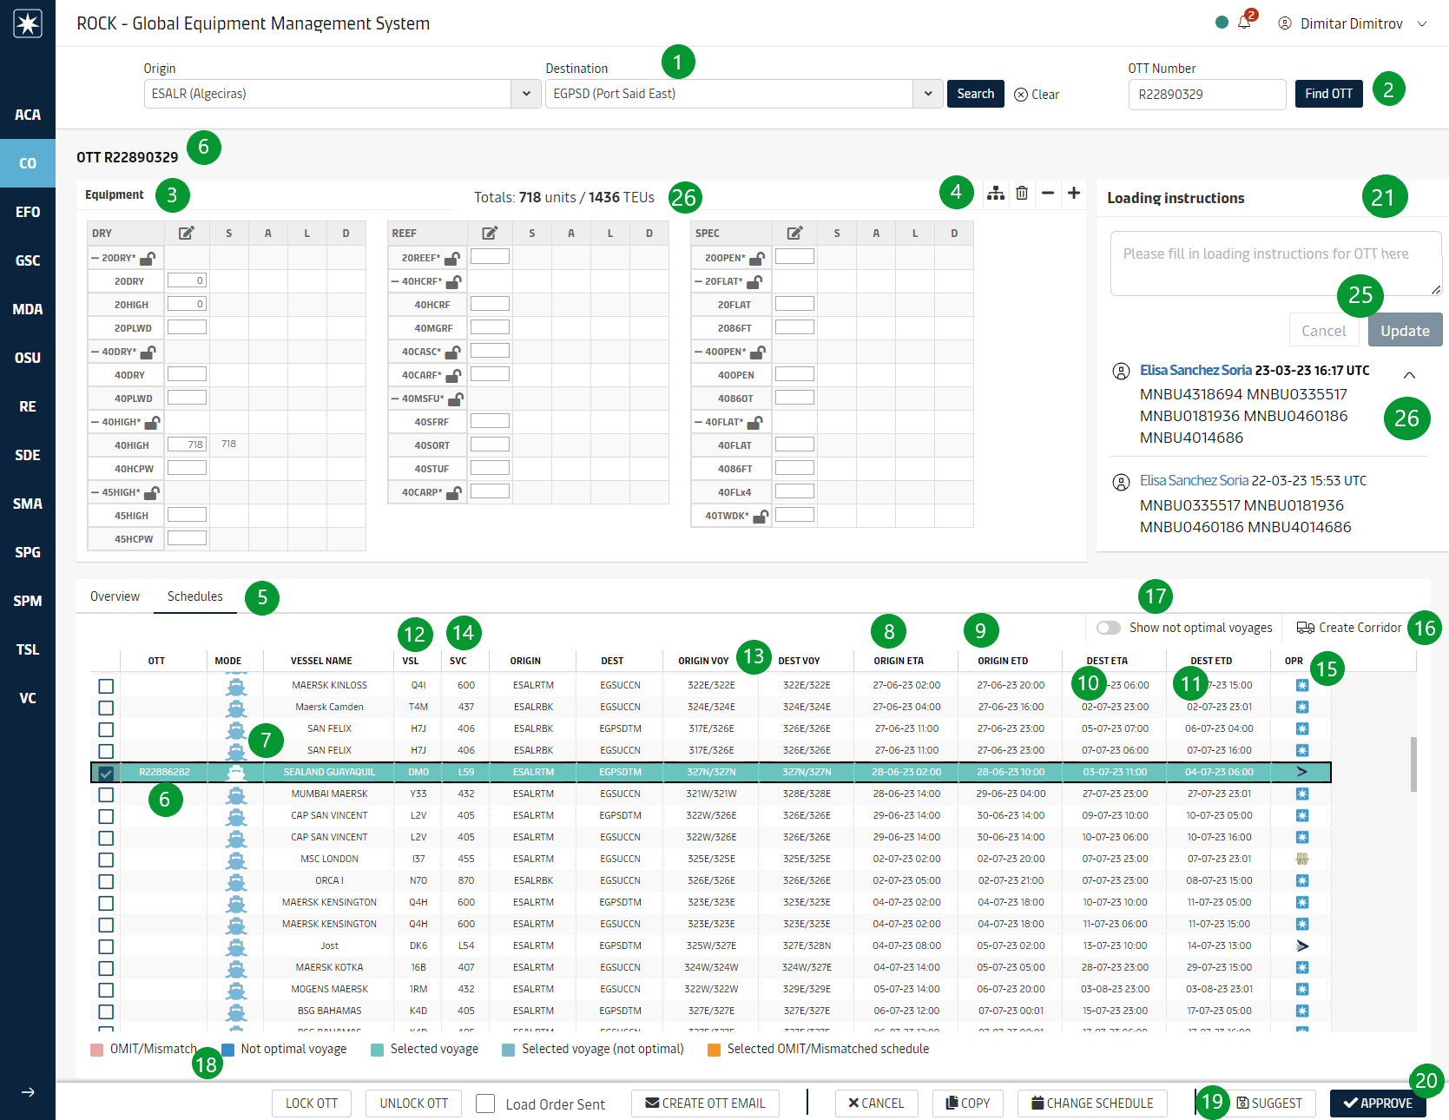Open the Destination dropdown arrow
The image size is (1449, 1120).
point(928,94)
